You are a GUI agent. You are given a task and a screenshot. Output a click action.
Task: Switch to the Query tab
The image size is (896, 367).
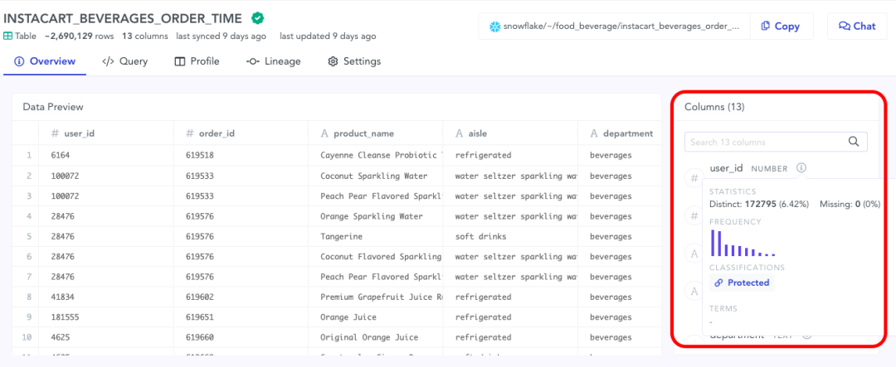[124, 61]
